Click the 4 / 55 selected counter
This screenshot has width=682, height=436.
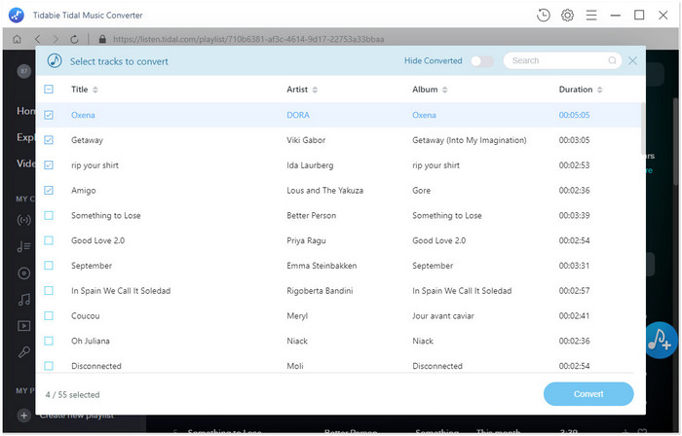[73, 395]
